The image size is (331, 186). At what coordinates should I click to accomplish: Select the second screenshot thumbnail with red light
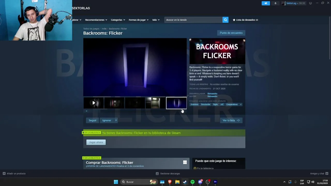click(x=114, y=103)
